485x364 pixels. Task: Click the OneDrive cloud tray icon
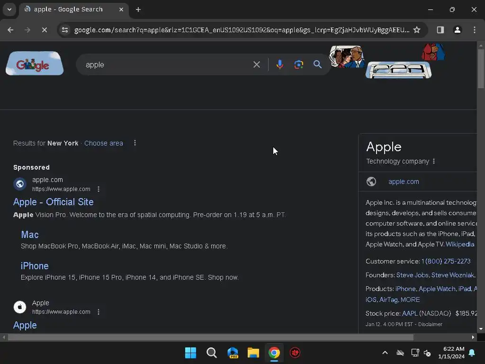coord(400,353)
